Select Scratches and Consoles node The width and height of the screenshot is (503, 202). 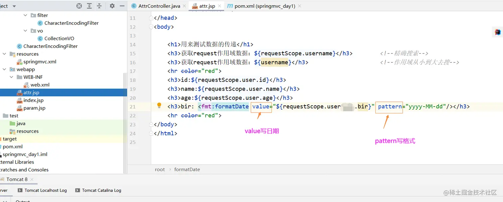(x=24, y=170)
